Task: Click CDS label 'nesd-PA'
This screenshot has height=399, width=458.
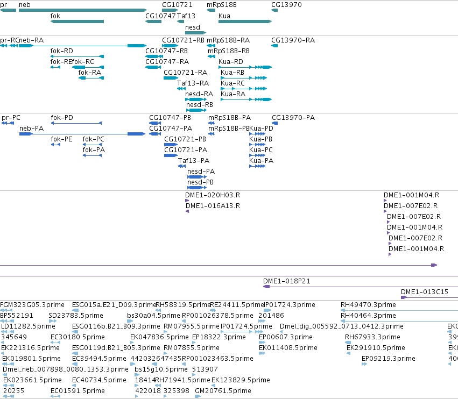Action: tap(201, 171)
